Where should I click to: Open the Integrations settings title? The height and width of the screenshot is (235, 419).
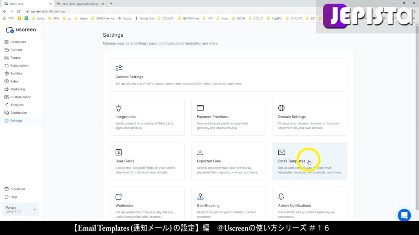[x=125, y=117]
